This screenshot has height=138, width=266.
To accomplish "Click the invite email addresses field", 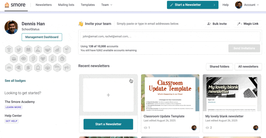I will click(x=169, y=36).
